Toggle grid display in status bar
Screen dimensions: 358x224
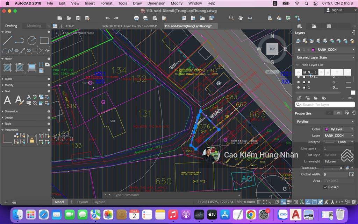(x=259, y=202)
